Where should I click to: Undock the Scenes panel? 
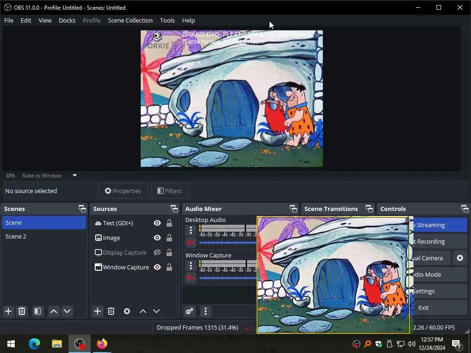[x=82, y=209]
